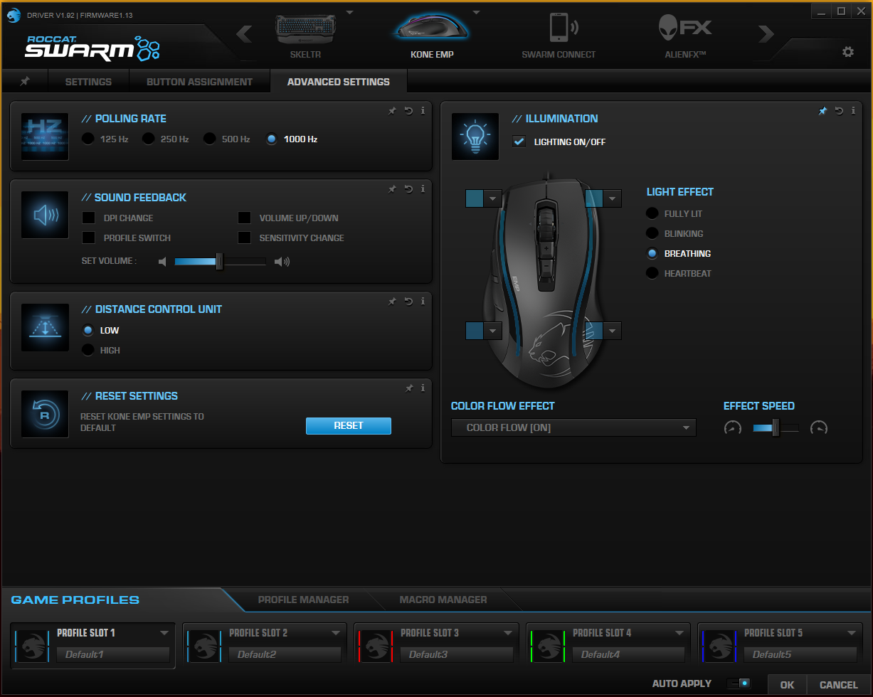Confirm with the OK button
Screen dimensions: 873x697
point(787,685)
